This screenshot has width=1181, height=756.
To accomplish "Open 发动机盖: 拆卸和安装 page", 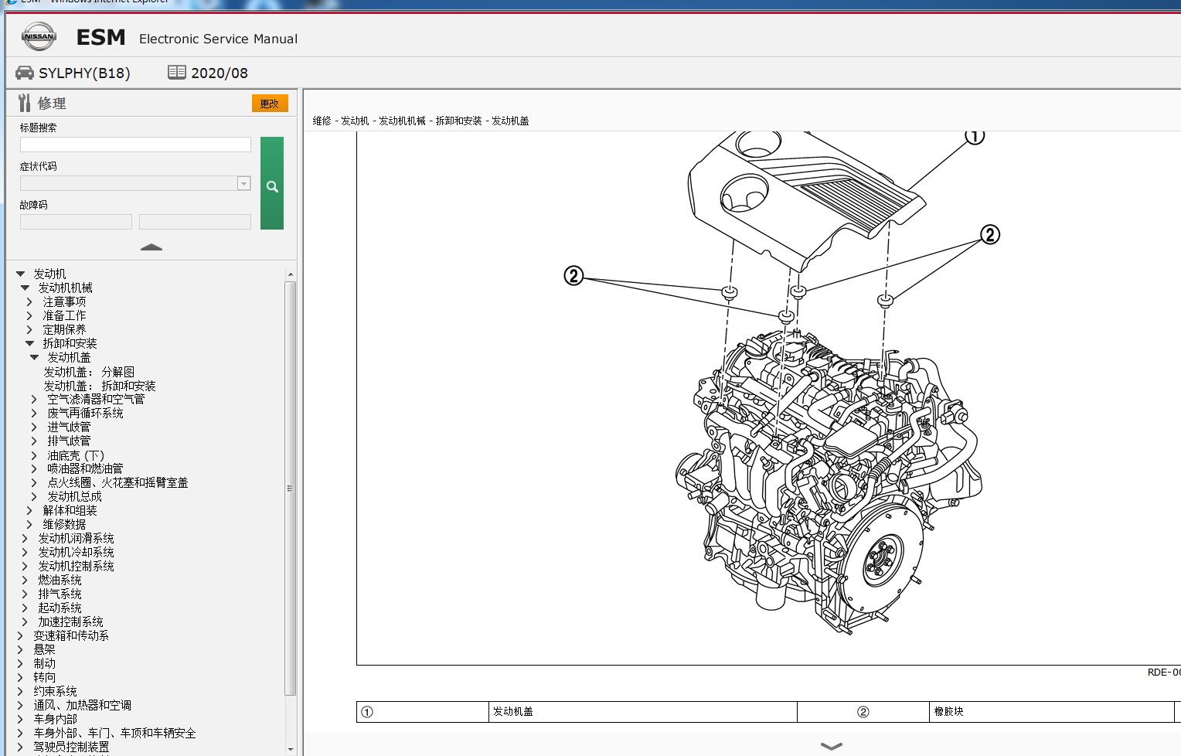I will pos(100,386).
